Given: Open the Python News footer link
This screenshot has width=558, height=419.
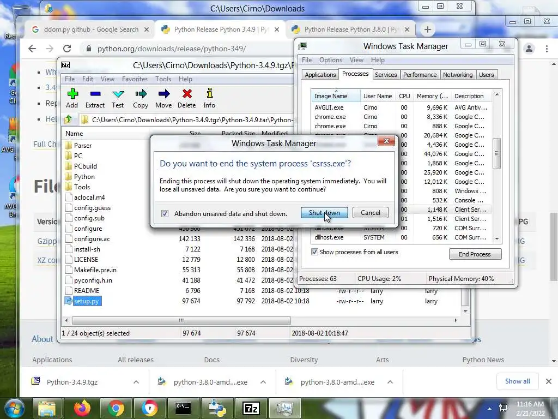Looking at the screenshot, I should 483,360.
